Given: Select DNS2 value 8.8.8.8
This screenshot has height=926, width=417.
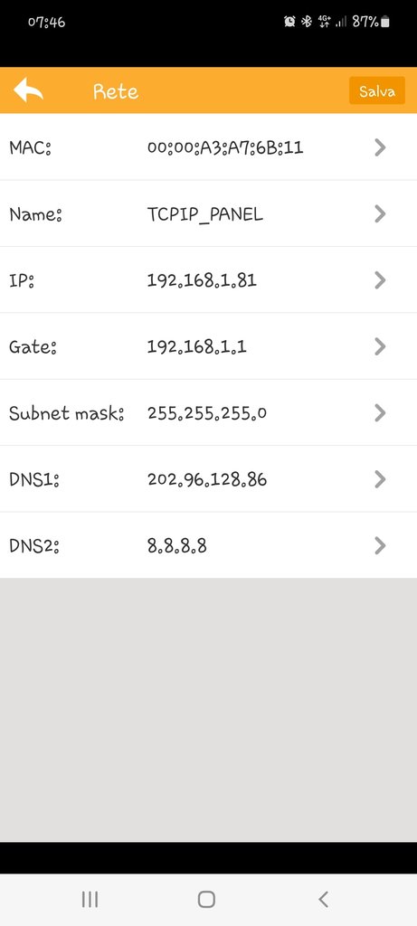Looking at the screenshot, I should click(176, 545).
